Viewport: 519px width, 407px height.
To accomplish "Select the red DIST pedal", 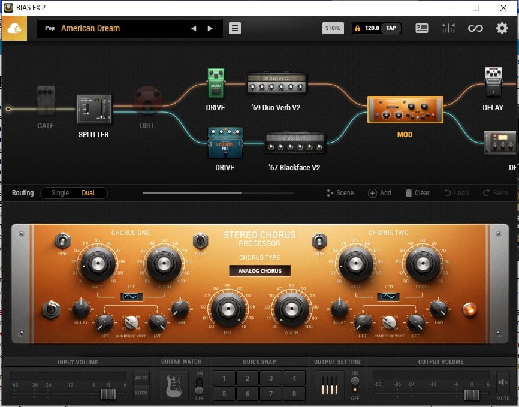I will tap(147, 101).
